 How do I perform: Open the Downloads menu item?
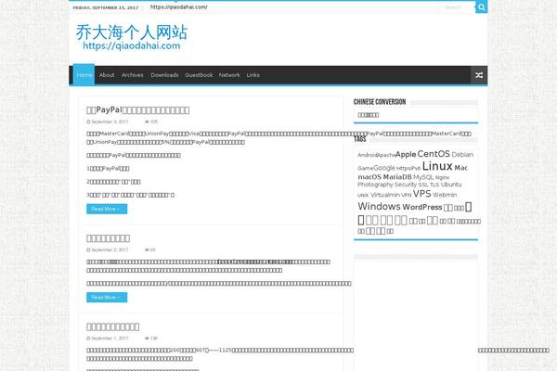pos(164,75)
